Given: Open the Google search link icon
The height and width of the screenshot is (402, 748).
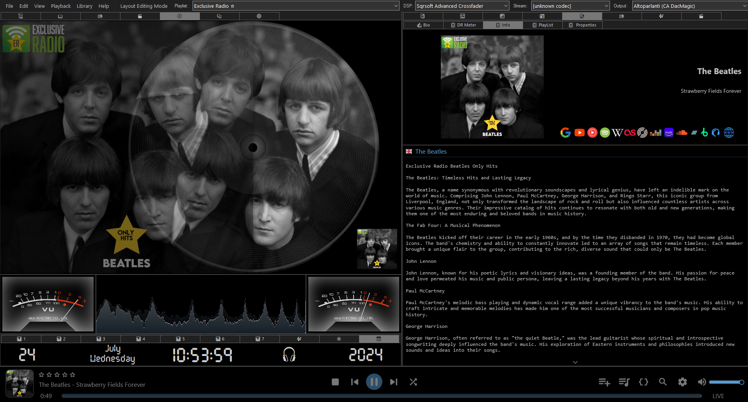Looking at the screenshot, I should click(566, 133).
